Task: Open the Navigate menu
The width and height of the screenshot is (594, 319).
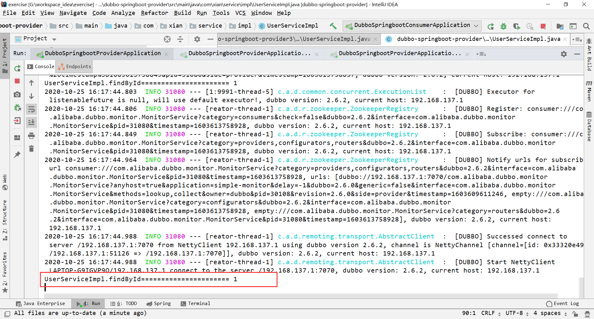Action: point(73,13)
